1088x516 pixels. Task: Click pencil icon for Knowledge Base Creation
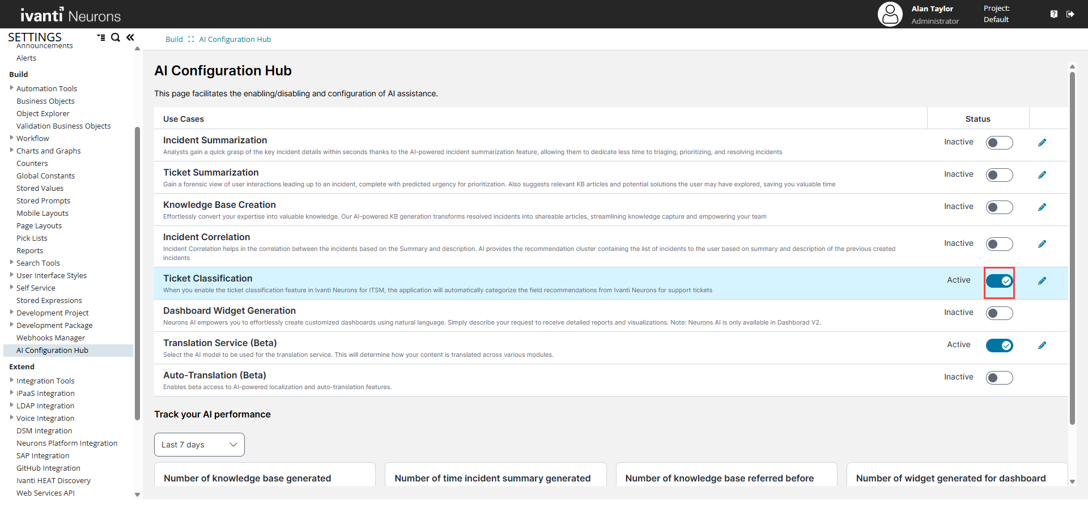1042,207
